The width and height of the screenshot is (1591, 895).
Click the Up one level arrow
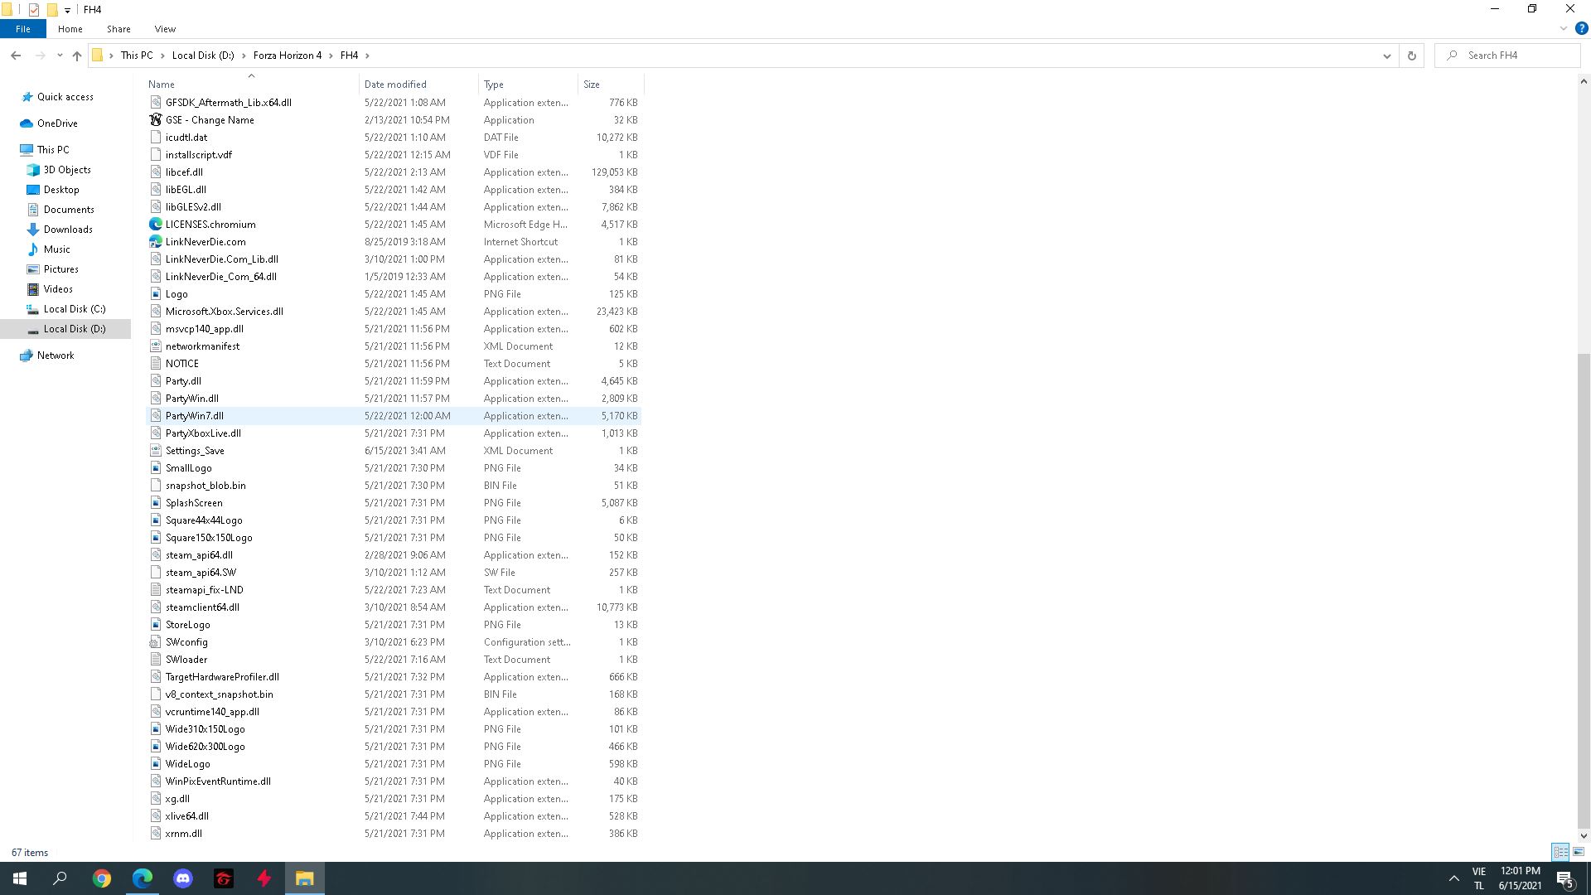(76, 56)
